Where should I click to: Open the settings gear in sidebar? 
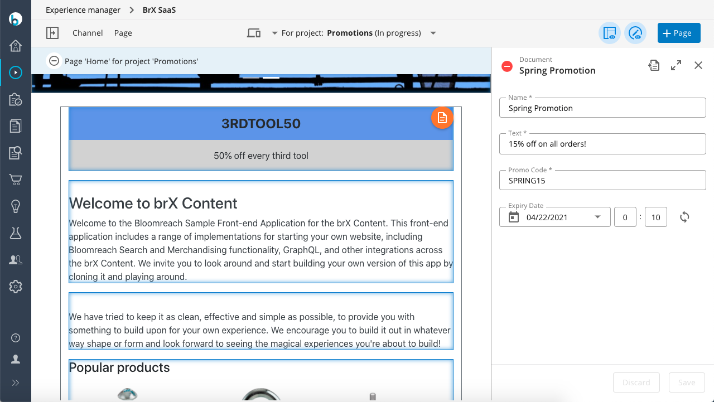16,287
